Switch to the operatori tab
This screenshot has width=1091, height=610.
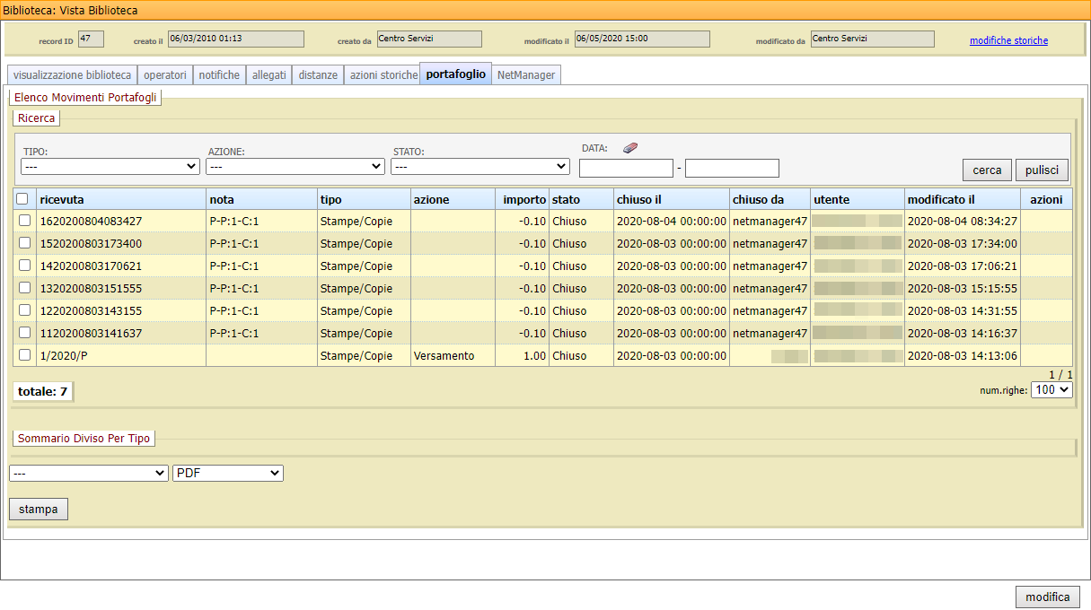coord(165,75)
